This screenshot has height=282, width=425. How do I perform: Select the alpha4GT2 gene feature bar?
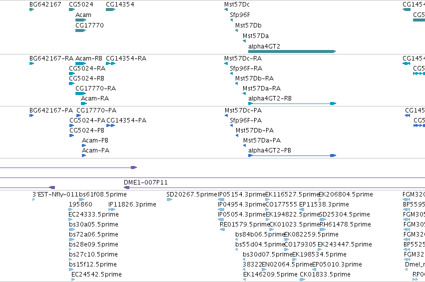tap(292, 51)
